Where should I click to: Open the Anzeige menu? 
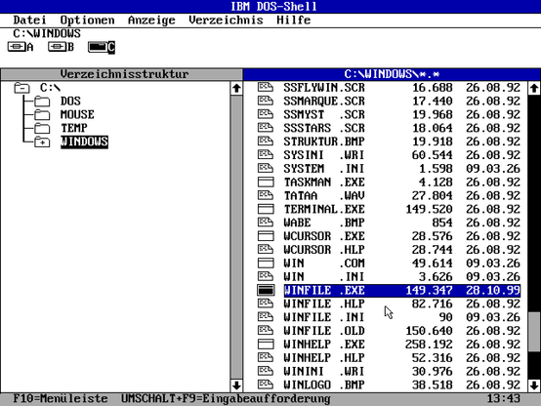[151, 20]
